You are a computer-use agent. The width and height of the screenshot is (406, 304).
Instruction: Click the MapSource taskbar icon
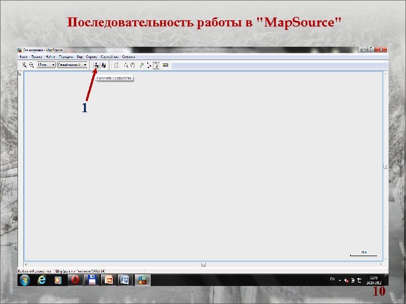pyautogui.click(x=142, y=280)
